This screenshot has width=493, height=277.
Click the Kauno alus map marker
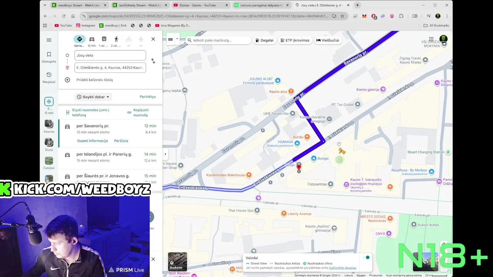click(291, 92)
